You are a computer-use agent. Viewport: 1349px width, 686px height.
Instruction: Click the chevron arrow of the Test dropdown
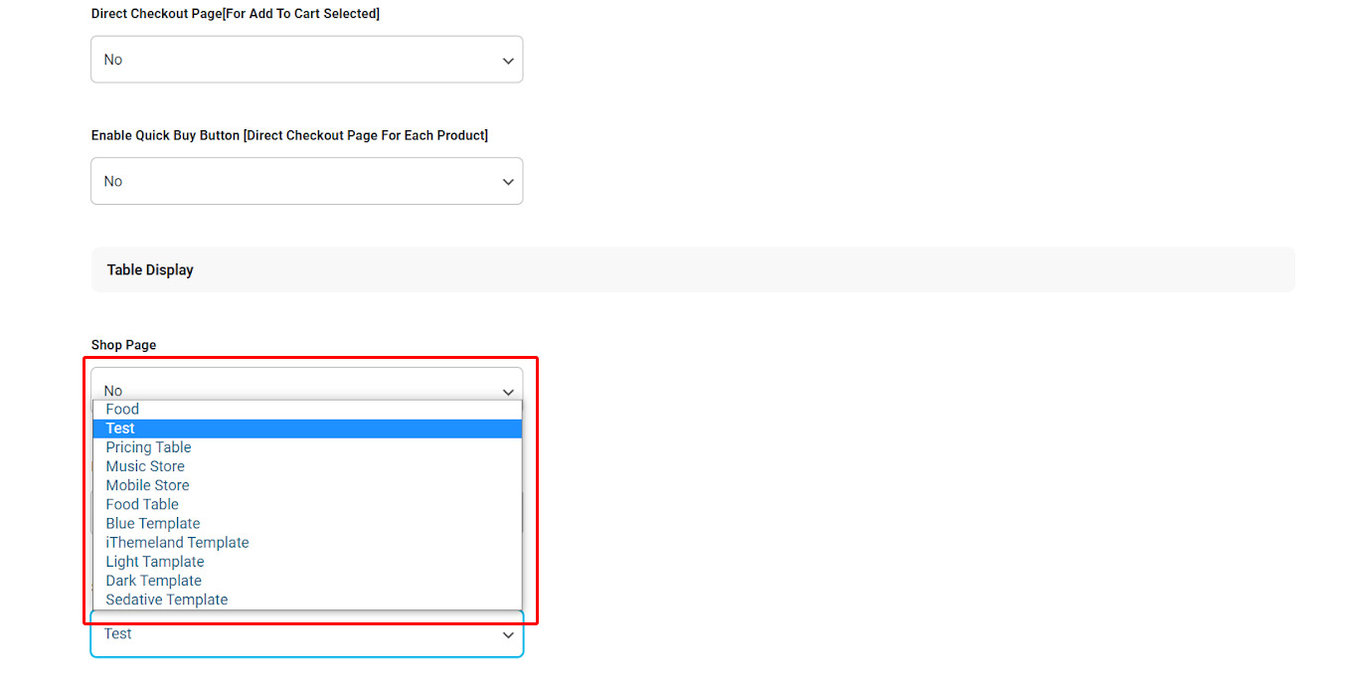508,636
